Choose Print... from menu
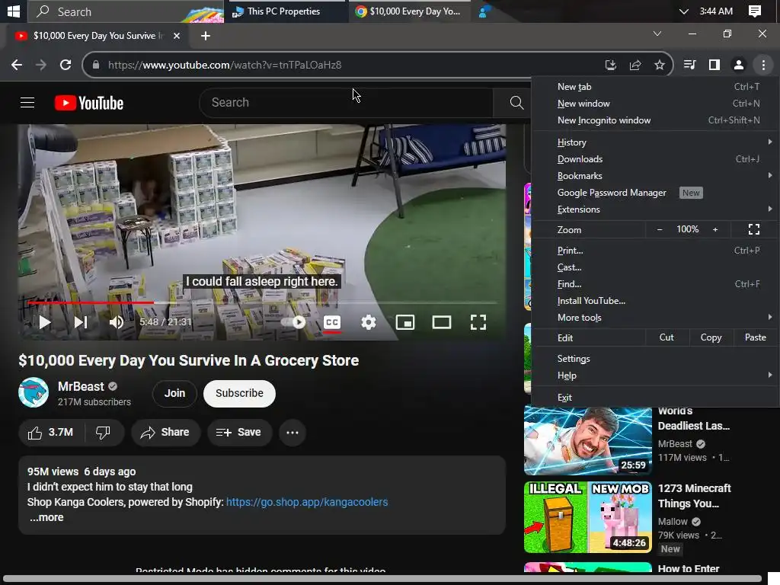This screenshot has height=585, width=780. pyautogui.click(x=654, y=251)
